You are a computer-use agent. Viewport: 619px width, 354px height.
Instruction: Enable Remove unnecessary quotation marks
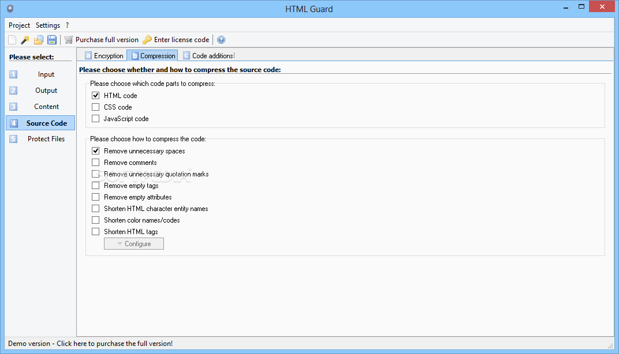(x=95, y=174)
